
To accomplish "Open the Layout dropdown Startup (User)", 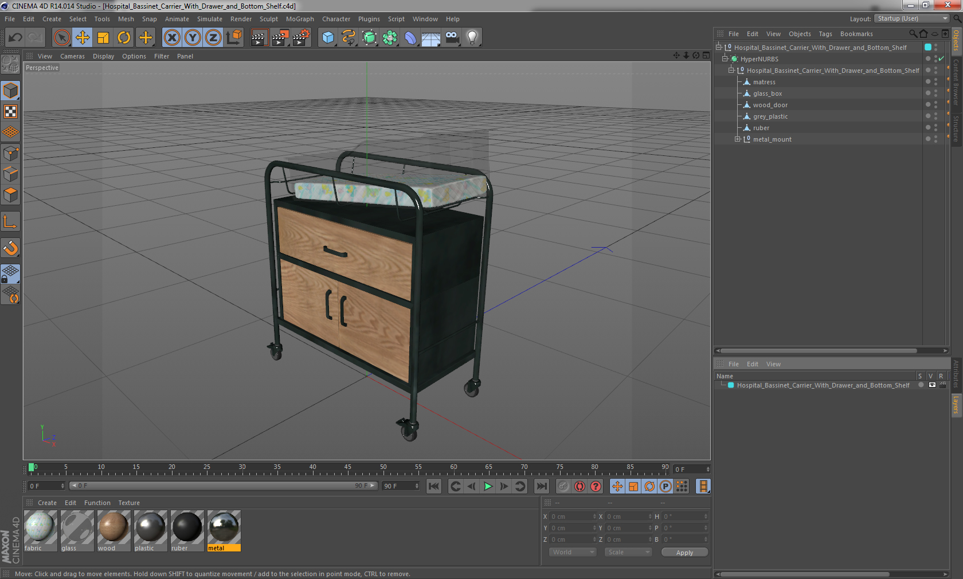I will point(913,18).
